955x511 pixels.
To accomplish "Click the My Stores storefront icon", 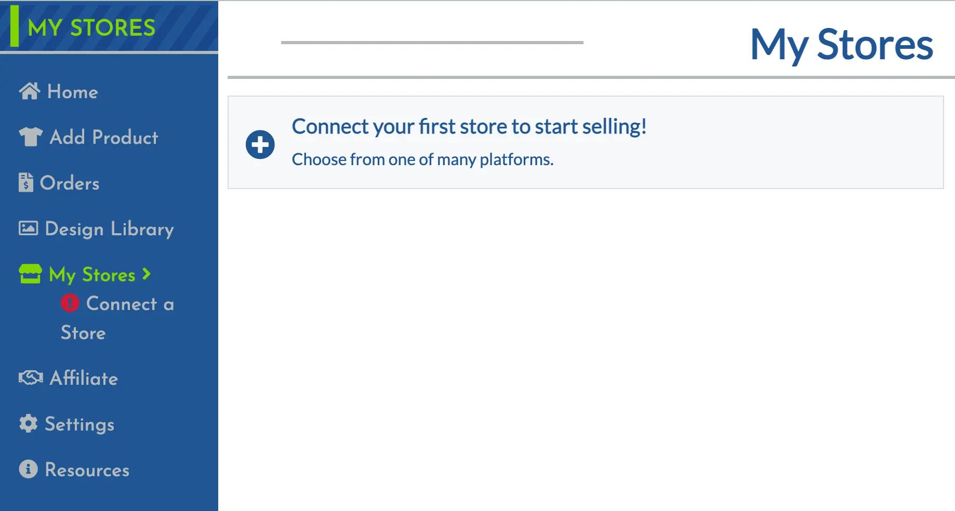I will pos(30,274).
